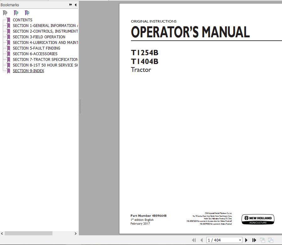Click right arrow of bookmarks horizontal scrollbar

(76, 233)
